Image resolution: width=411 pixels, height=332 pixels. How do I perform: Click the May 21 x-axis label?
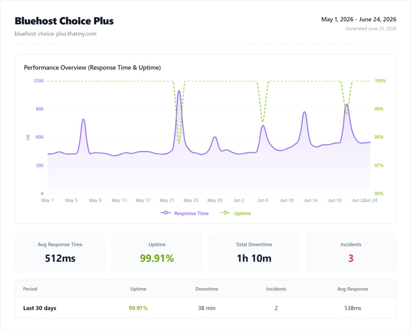tap(167, 200)
